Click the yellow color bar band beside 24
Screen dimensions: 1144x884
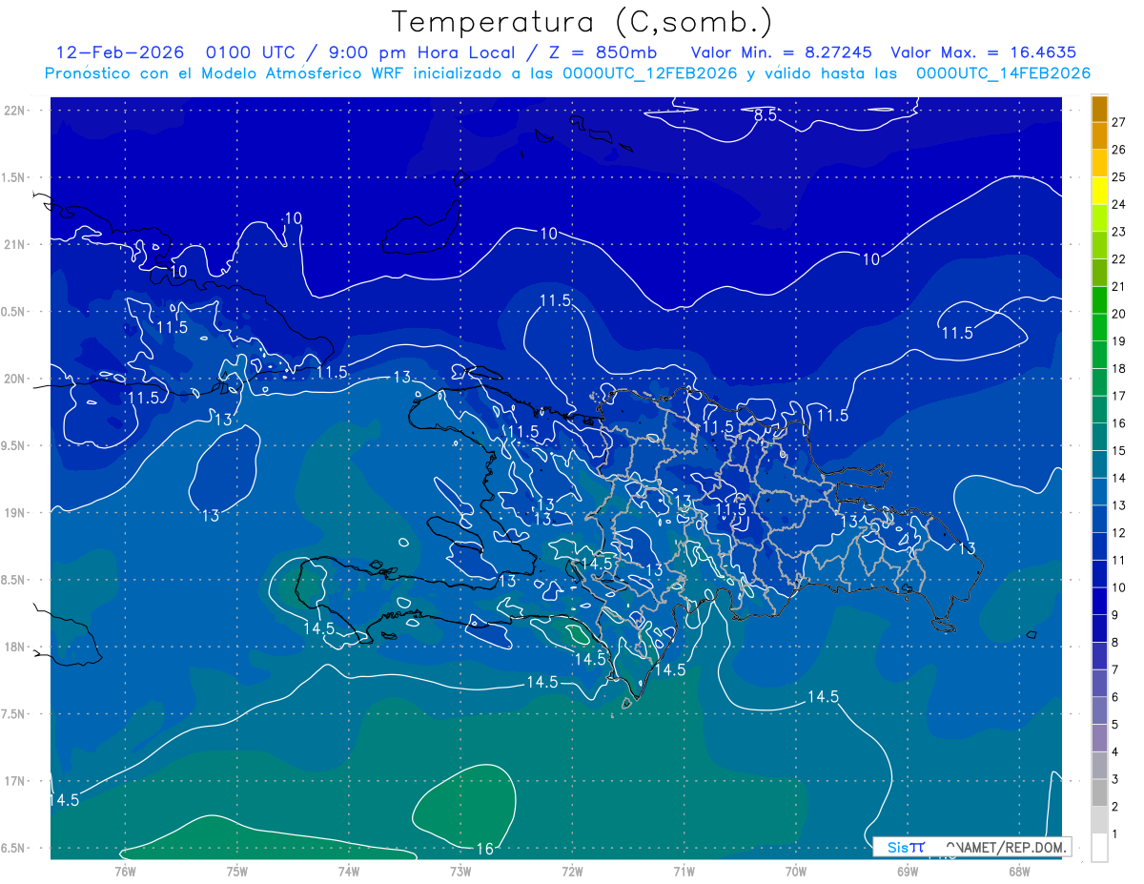pyautogui.click(x=1099, y=192)
